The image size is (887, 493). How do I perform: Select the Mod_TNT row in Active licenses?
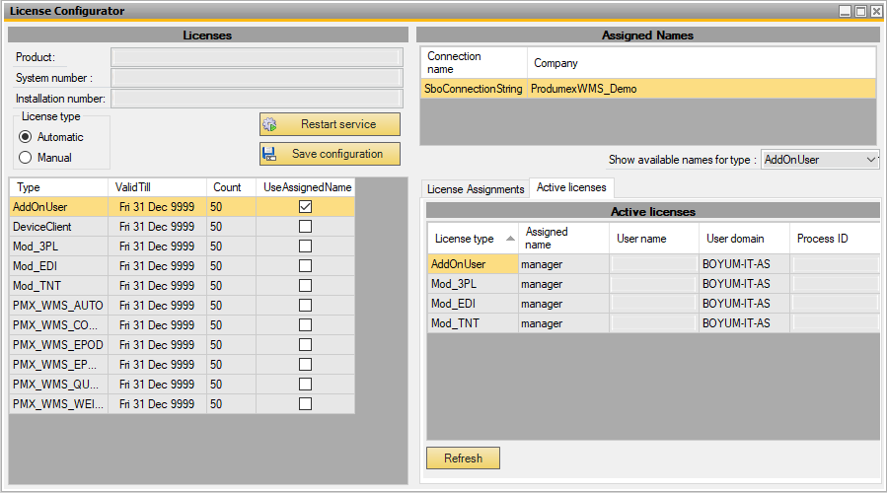(x=472, y=323)
